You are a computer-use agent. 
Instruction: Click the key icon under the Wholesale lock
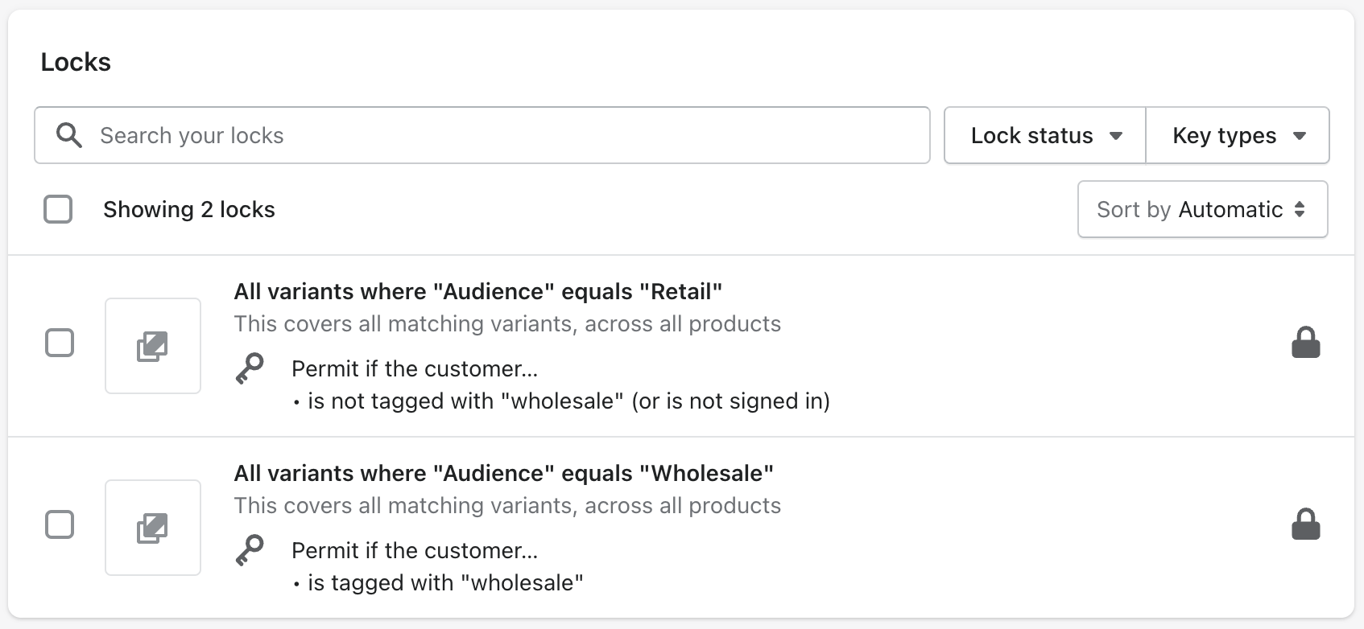click(x=250, y=550)
